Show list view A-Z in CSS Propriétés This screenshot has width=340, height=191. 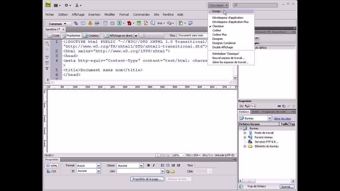click(247, 106)
